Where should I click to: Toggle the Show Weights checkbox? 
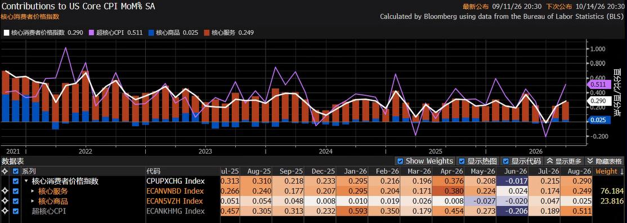point(400,161)
